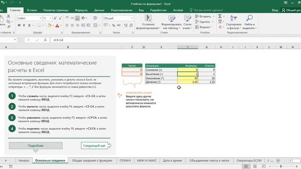The width and height of the screenshot is (301, 169).
Task: Expand the Вставить cells dropdown
Action: 214,16
